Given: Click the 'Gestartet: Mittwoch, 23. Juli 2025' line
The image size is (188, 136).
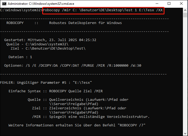Looking at the screenshot, I should pos(50,40).
